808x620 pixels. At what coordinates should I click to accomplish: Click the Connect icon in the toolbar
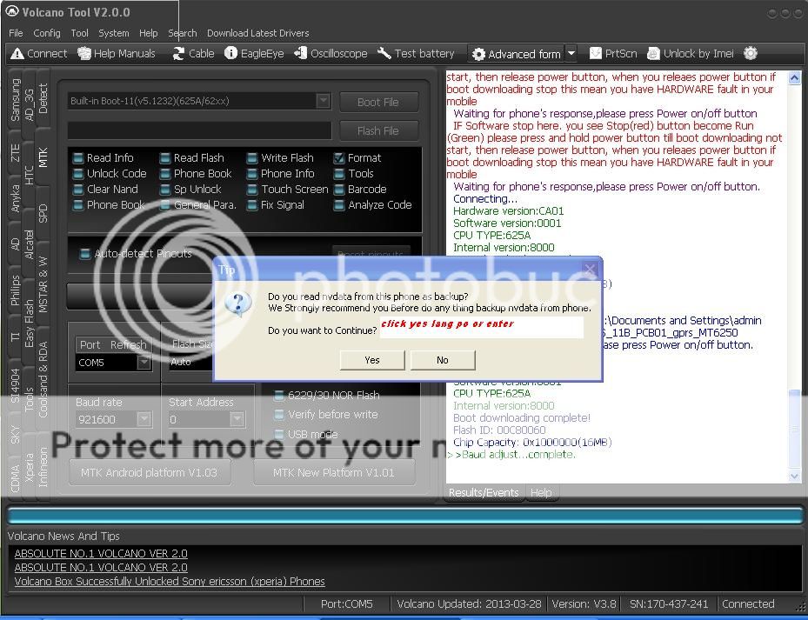[17, 54]
